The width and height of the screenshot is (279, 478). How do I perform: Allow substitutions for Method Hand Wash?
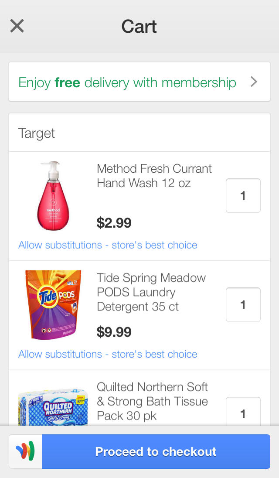tap(108, 245)
